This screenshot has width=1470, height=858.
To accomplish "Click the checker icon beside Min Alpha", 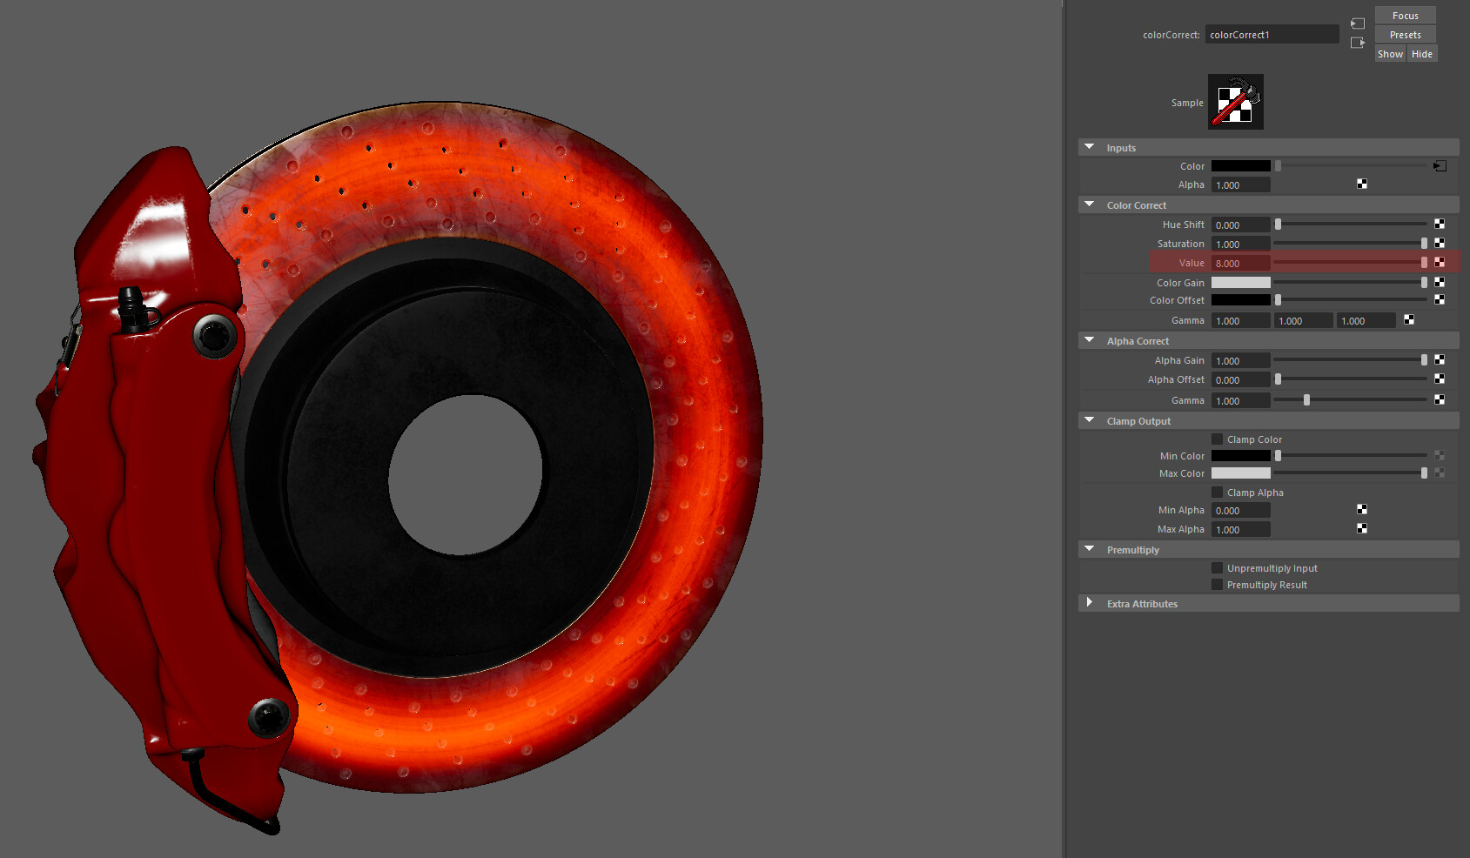I will coord(1362,509).
